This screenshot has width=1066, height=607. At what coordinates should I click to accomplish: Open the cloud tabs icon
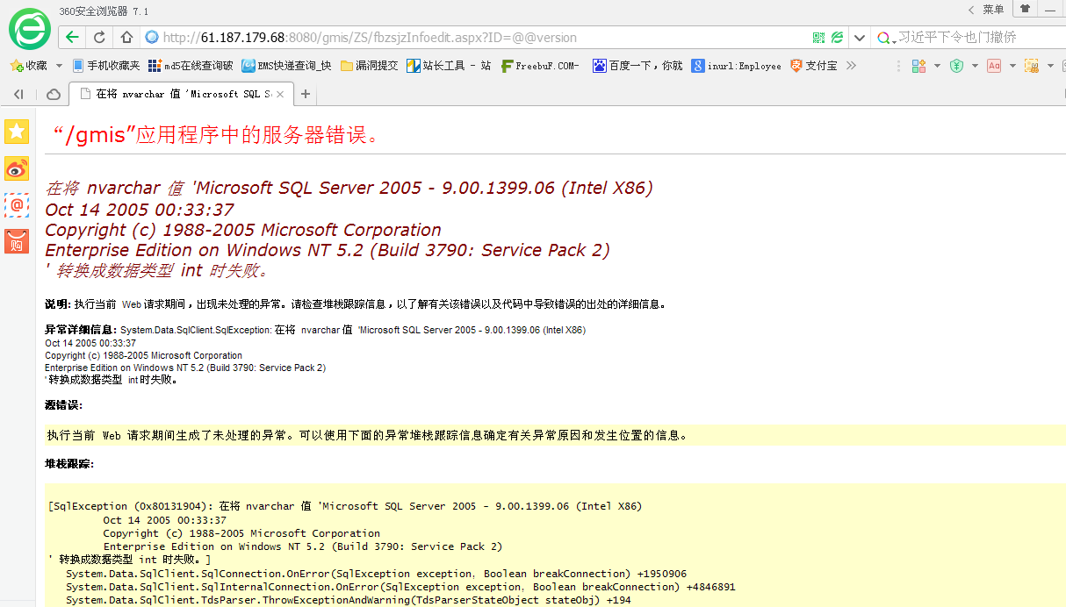click(54, 94)
